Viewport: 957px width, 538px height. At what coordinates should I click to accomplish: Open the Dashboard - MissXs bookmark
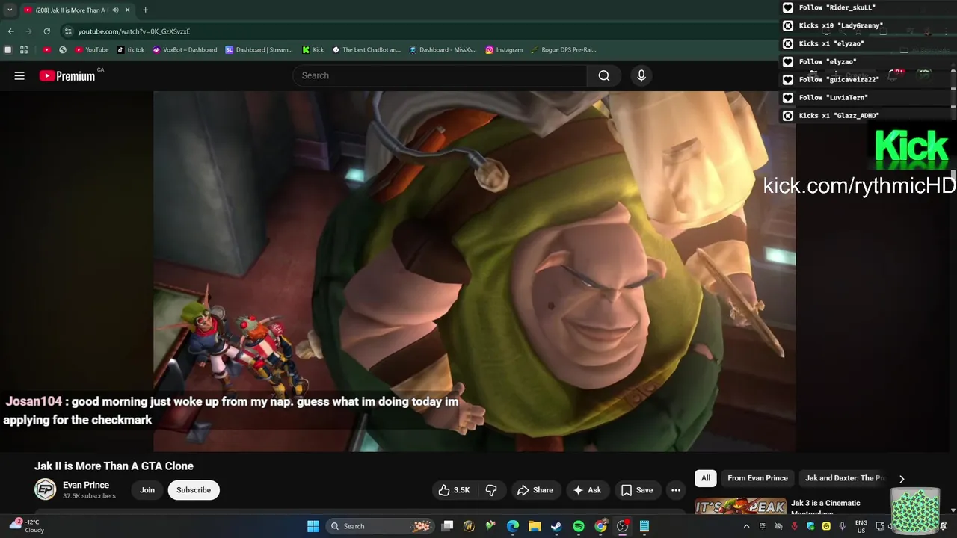[x=443, y=50]
